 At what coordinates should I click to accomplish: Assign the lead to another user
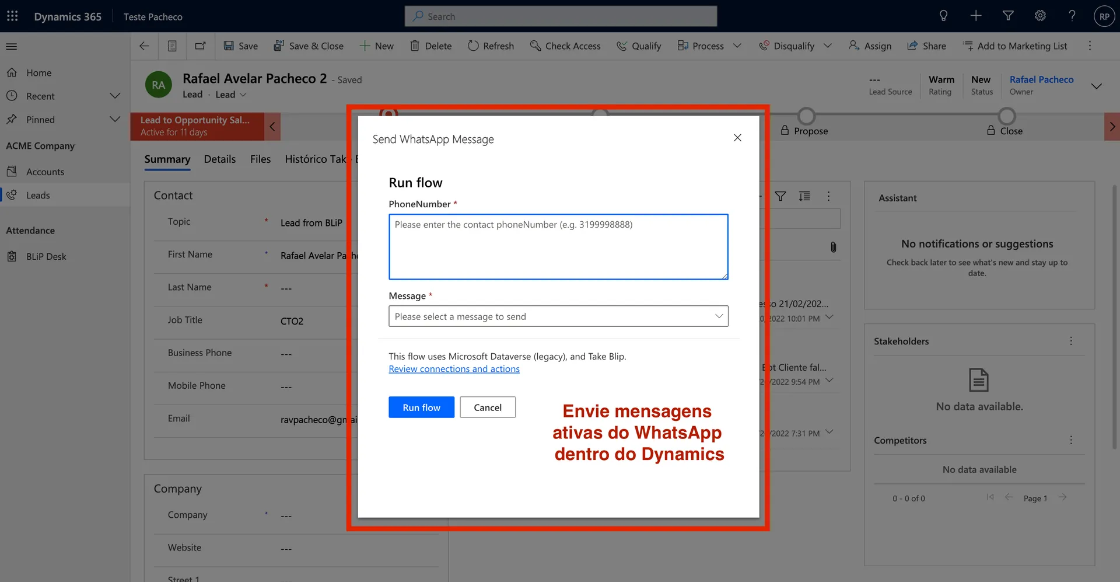tap(870, 46)
